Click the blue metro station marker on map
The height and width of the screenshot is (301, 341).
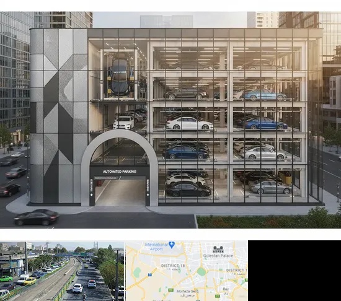[x=149, y=275]
